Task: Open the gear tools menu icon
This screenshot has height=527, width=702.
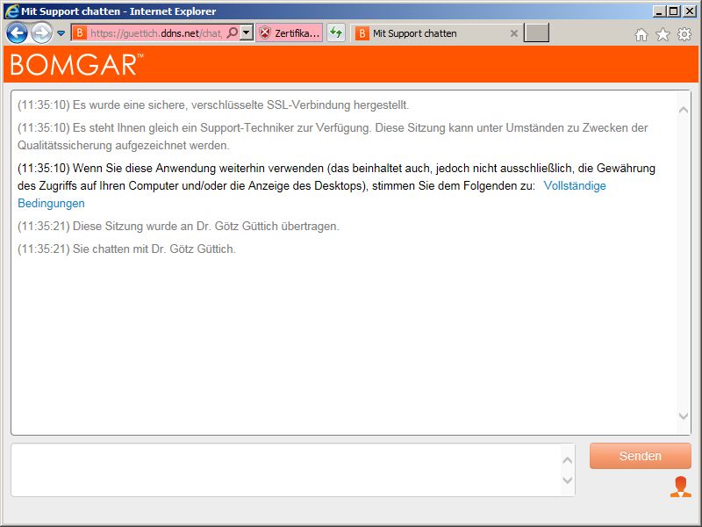Action: click(x=684, y=34)
